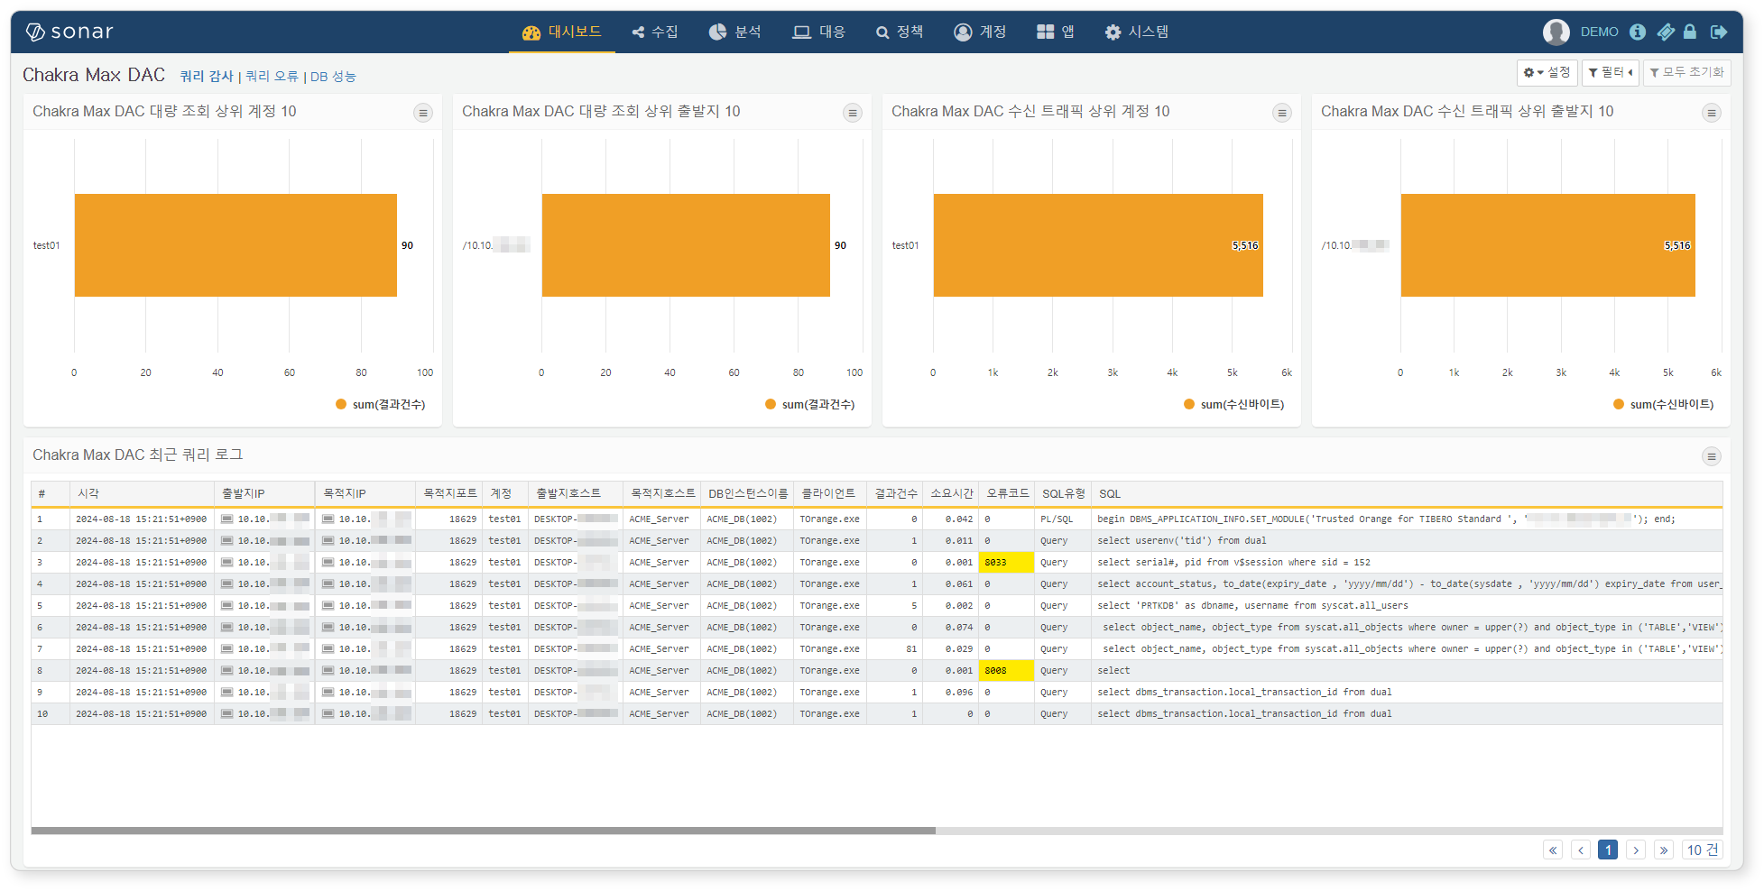
Task: Go to first page of query log
Action: tap(1553, 850)
